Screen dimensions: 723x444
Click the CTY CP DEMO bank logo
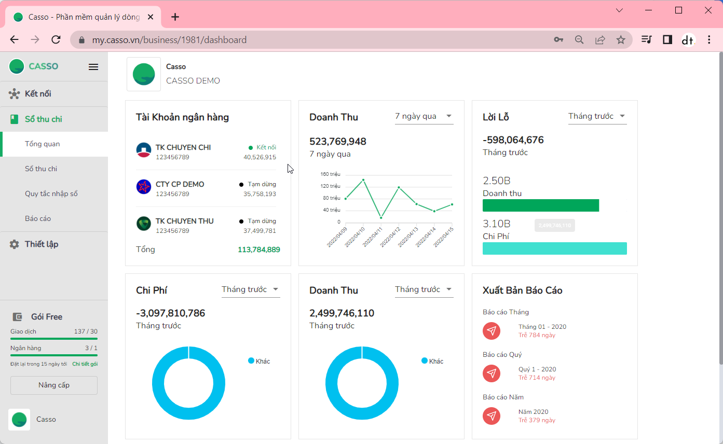point(144,187)
